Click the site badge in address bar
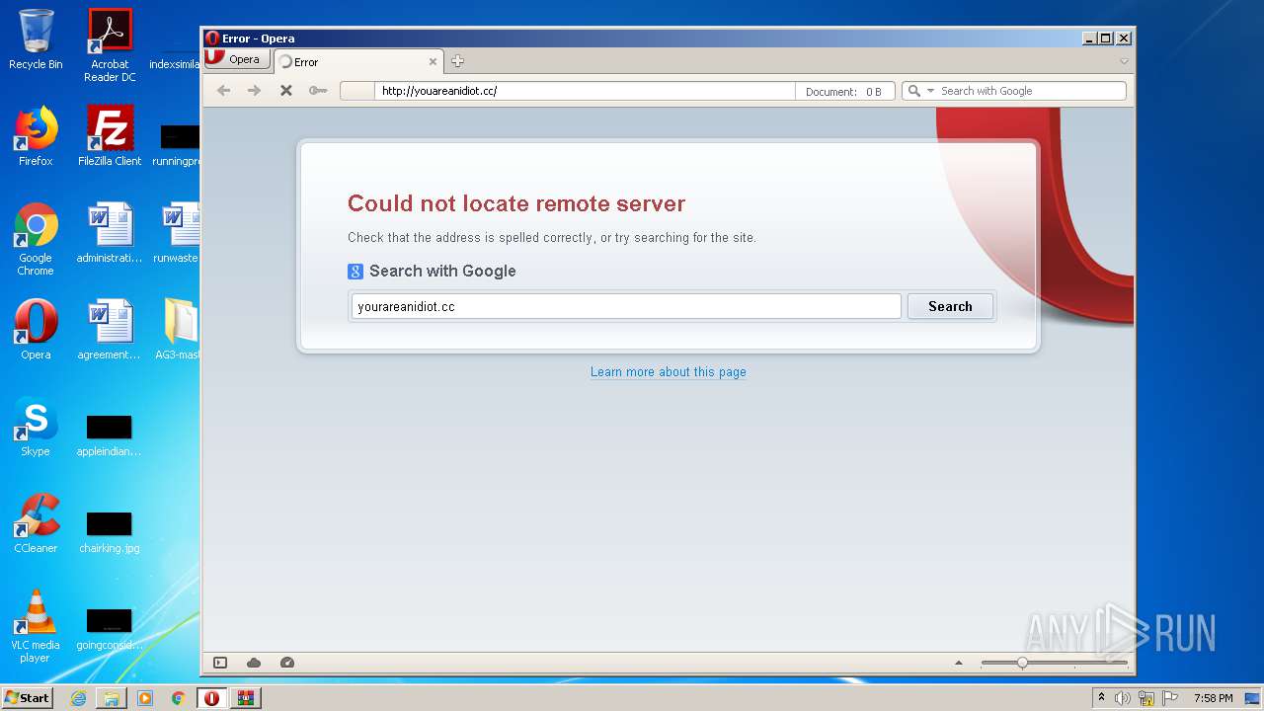This screenshot has width=1264, height=711. [x=357, y=91]
